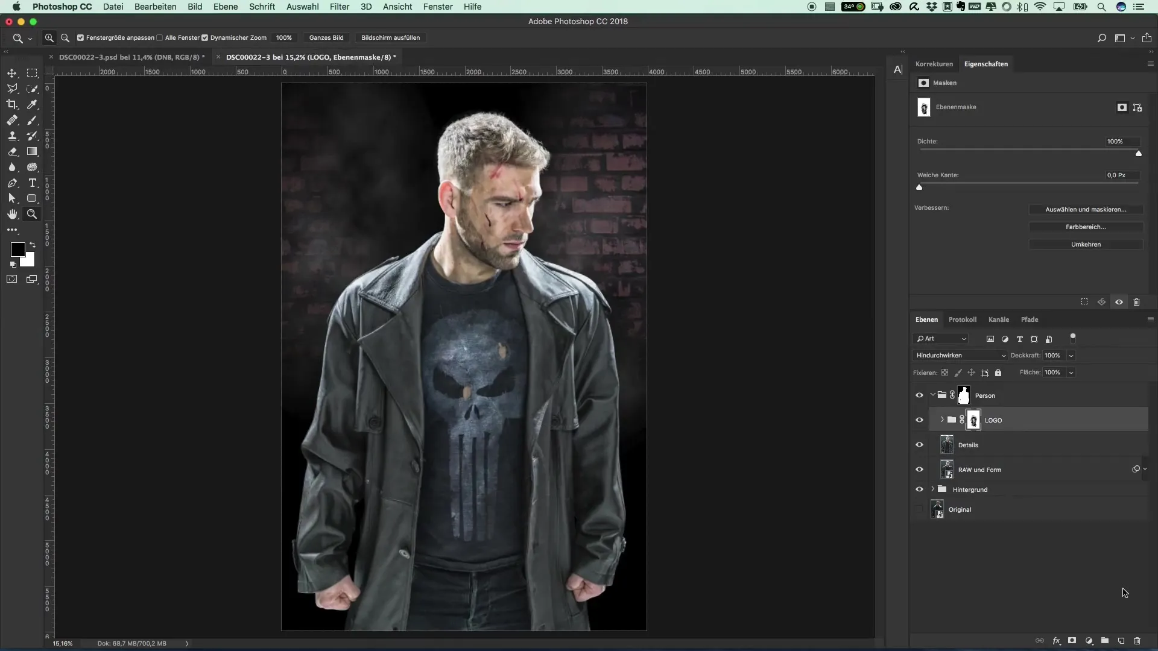Open the Auswahl menu
1158x651 pixels.
pyautogui.click(x=302, y=7)
